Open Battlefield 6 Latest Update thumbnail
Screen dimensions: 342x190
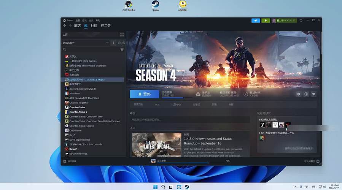tap(157, 145)
